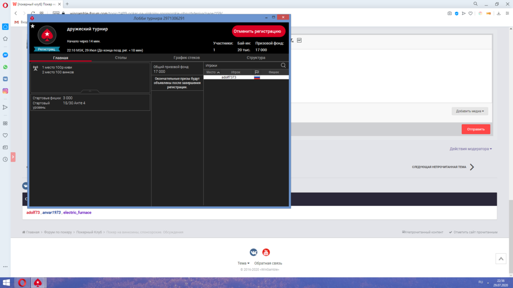Open Messenger in the Opera sidebar

click(x=5, y=55)
